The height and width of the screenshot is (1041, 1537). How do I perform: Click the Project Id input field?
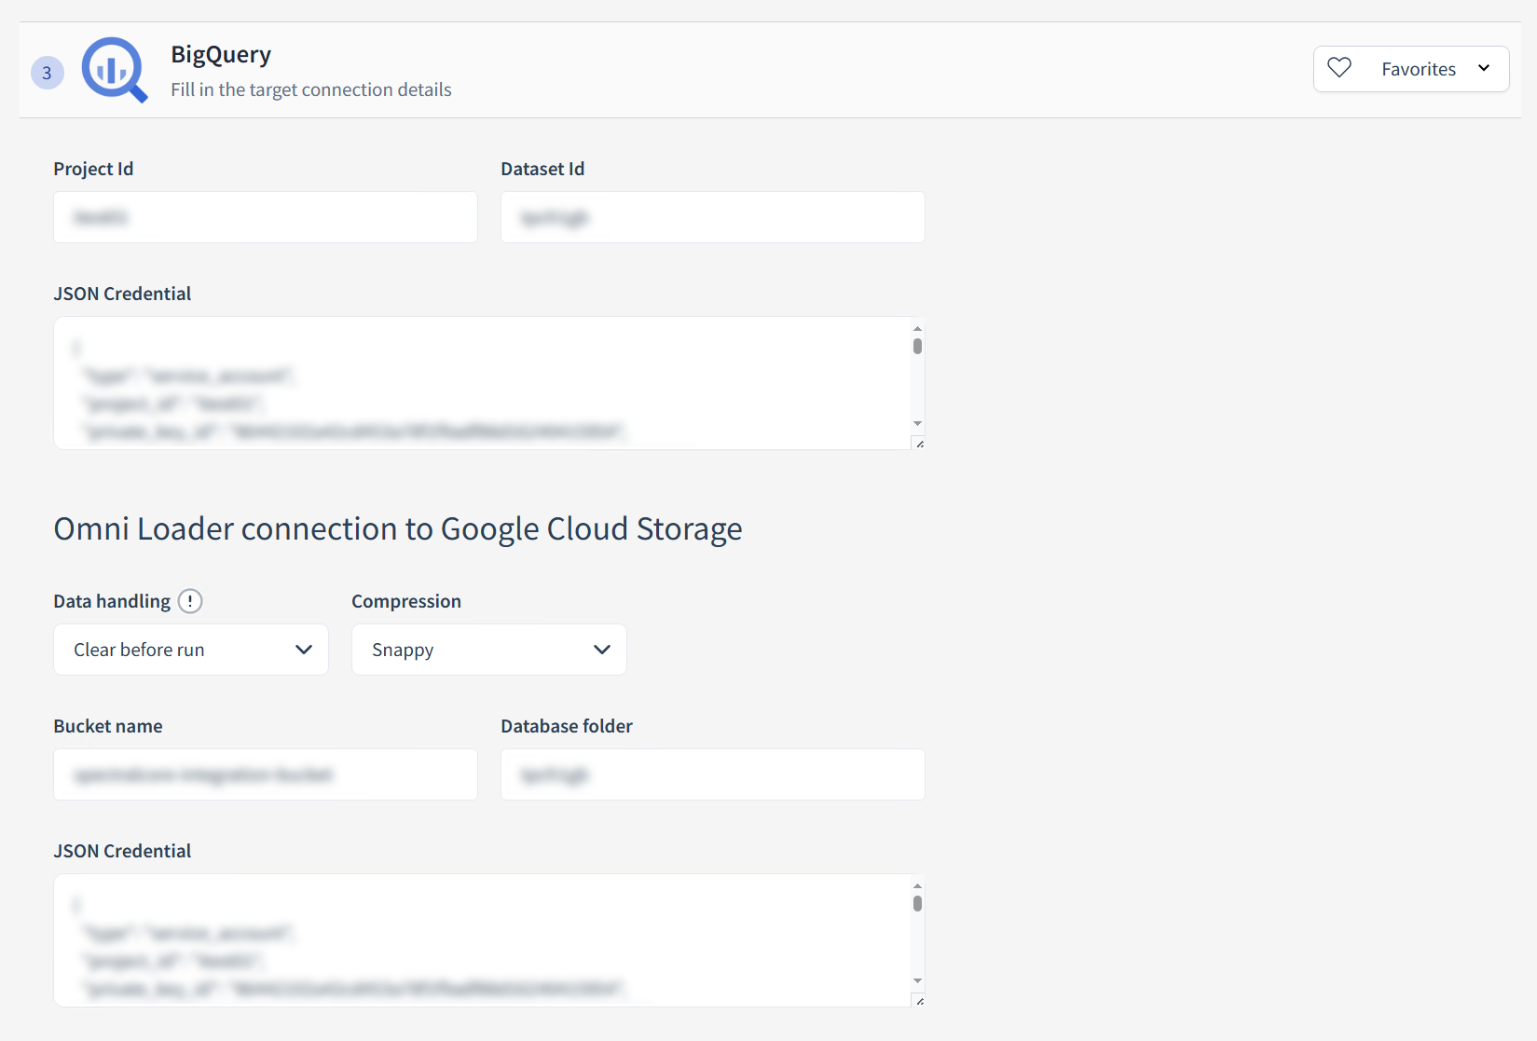tap(266, 217)
